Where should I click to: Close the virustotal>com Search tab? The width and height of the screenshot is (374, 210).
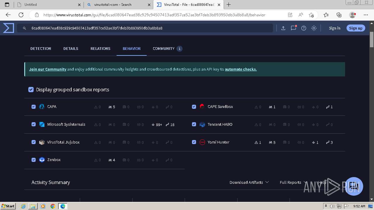coord(149,5)
